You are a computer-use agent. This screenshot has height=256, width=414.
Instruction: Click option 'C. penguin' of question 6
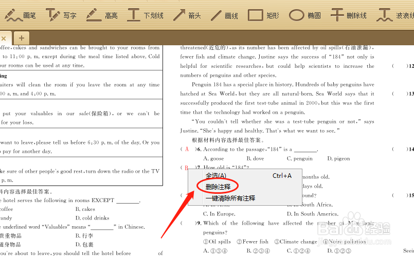point(300,159)
